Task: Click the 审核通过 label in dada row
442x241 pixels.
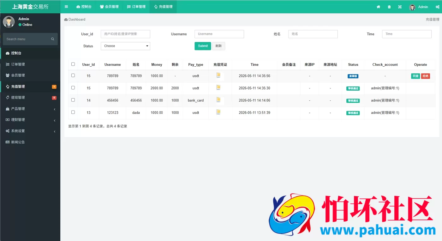Action: (x=353, y=113)
